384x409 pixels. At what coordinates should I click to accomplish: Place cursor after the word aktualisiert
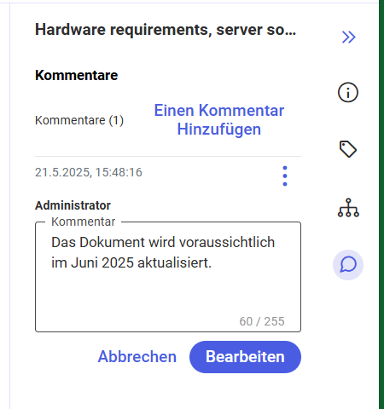coord(212,263)
